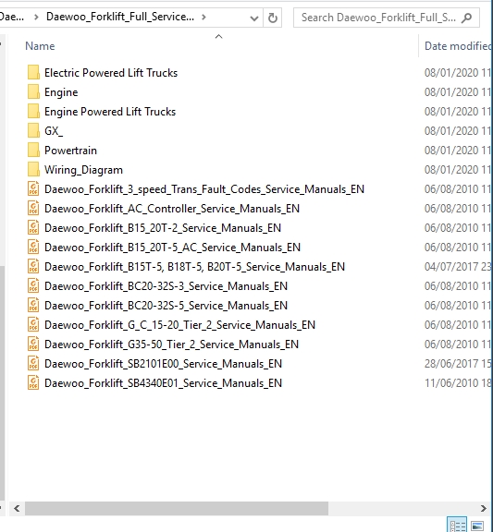Select the GX_ folder name
Image resolution: width=493 pixels, height=532 pixels.
click(54, 130)
